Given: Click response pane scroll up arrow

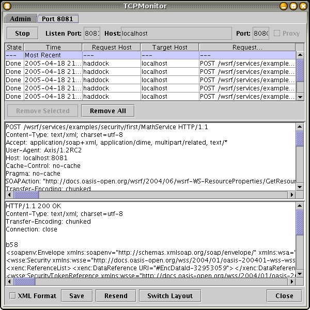Looking at the screenshot, I should (x=300, y=206).
